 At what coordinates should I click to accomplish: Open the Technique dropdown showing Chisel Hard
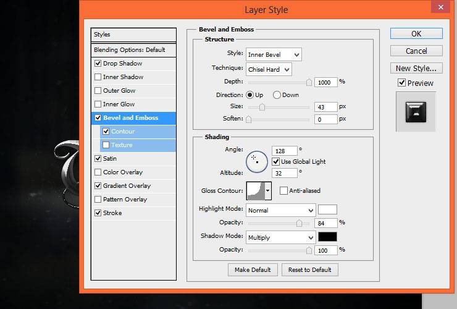[269, 69]
